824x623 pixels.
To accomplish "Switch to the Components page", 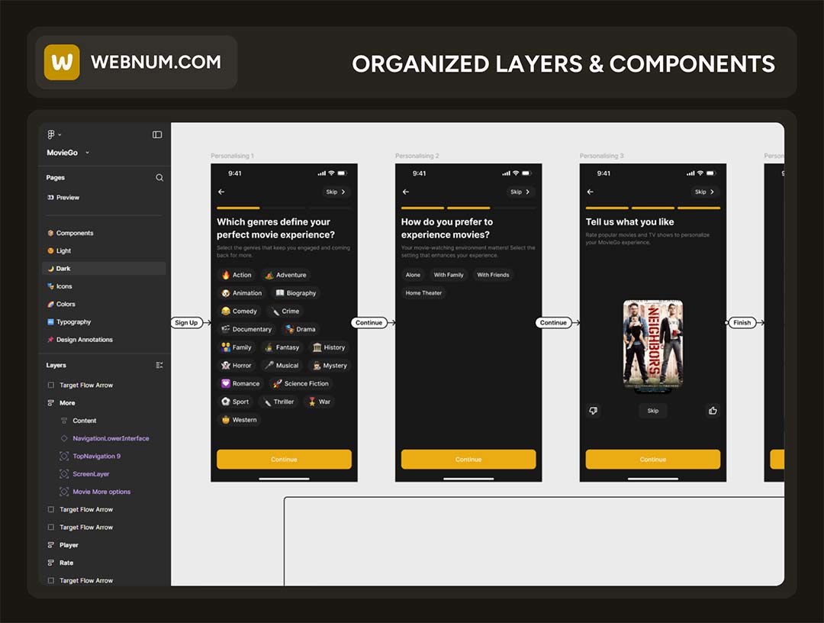I will tap(74, 233).
